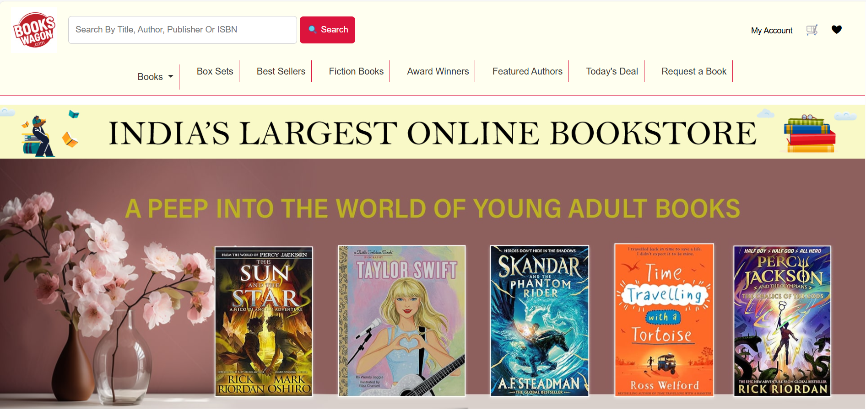Viewport: 866px width, 410px height.
Task: Open the Box Sets menu item
Action: (x=215, y=71)
